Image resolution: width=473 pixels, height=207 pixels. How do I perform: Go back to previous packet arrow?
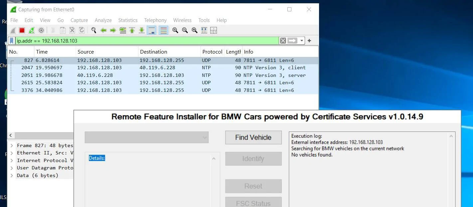pos(103,30)
